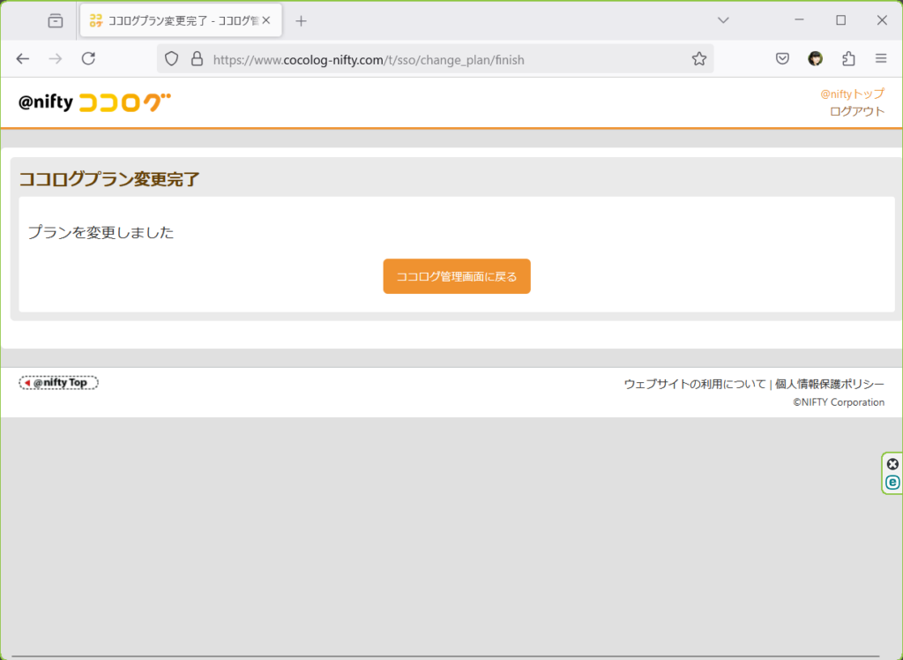Click the ココログプラン変更完了 heading text
Viewport: 903px width, 660px height.
(109, 179)
